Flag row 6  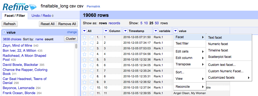92,65
